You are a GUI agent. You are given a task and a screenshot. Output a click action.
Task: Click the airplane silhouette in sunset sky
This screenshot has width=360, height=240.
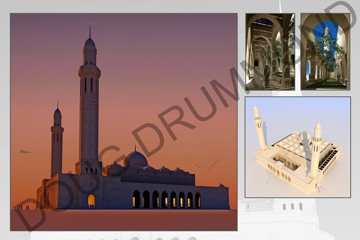click(x=26, y=152)
